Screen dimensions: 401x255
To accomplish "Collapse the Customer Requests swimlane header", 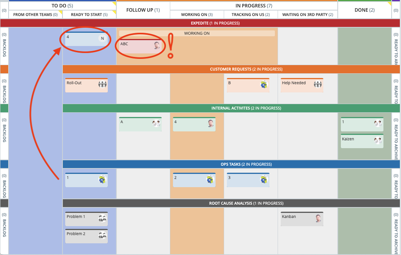I will pyautogui.click(x=246, y=69).
